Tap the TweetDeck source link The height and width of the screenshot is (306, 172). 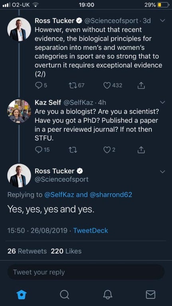(x=91, y=231)
